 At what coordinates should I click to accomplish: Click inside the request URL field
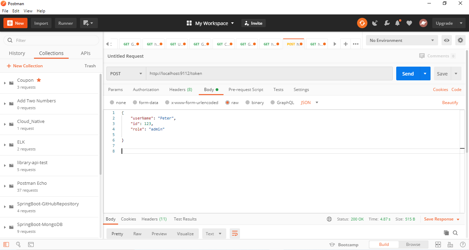pyautogui.click(x=240, y=73)
